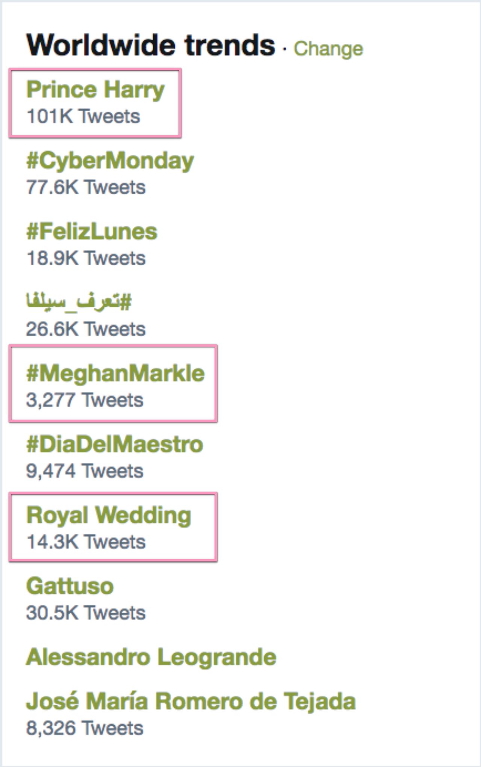The width and height of the screenshot is (481, 767).
Task: Click the 14.3K Tweets count
Action: coord(86,542)
